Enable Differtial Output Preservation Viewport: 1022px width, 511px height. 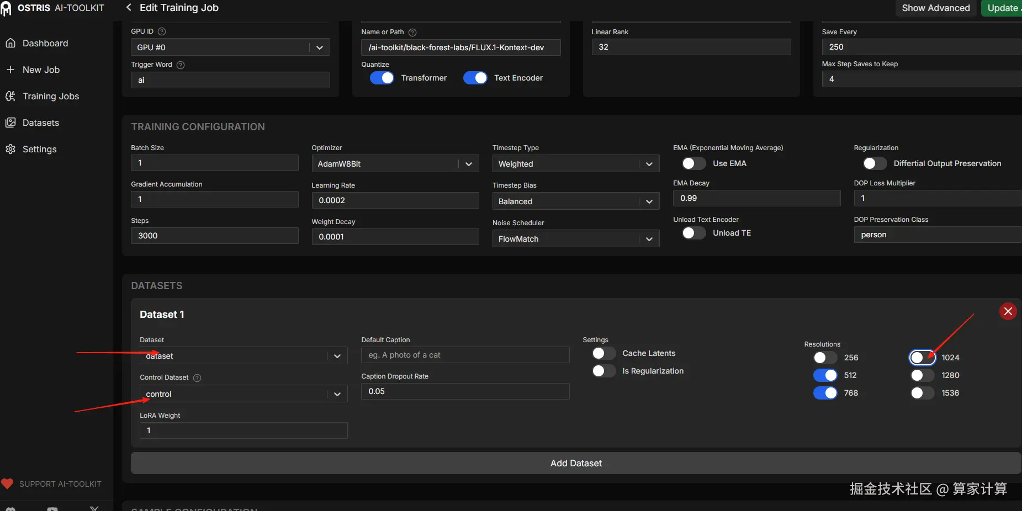(x=875, y=163)
